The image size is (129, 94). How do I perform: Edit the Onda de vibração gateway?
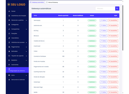[103, 77]
